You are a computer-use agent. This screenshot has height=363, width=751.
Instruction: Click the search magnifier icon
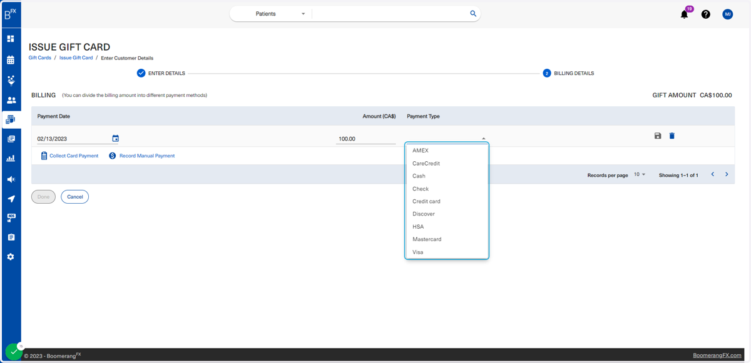coord(473,14)
